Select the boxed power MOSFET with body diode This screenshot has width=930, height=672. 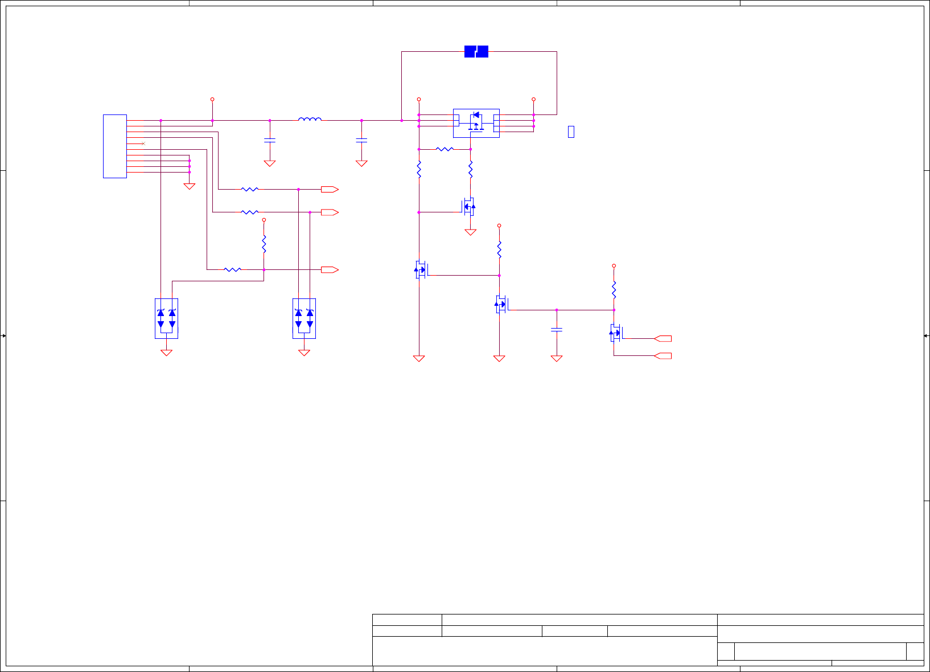pos(476,123)
